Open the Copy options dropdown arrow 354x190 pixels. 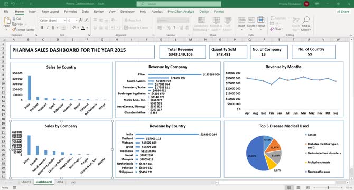[26, 24]
